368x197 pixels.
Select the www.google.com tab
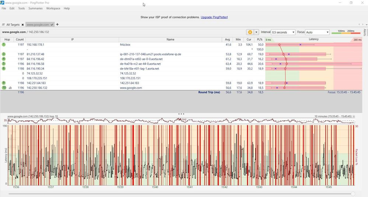[38, 25]
